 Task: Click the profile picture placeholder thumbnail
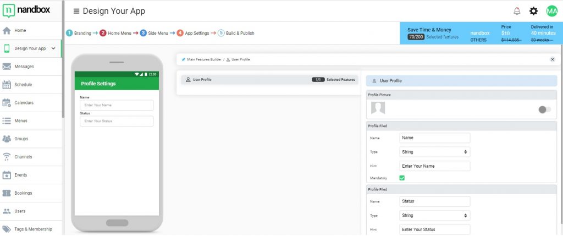pos(378,108)
